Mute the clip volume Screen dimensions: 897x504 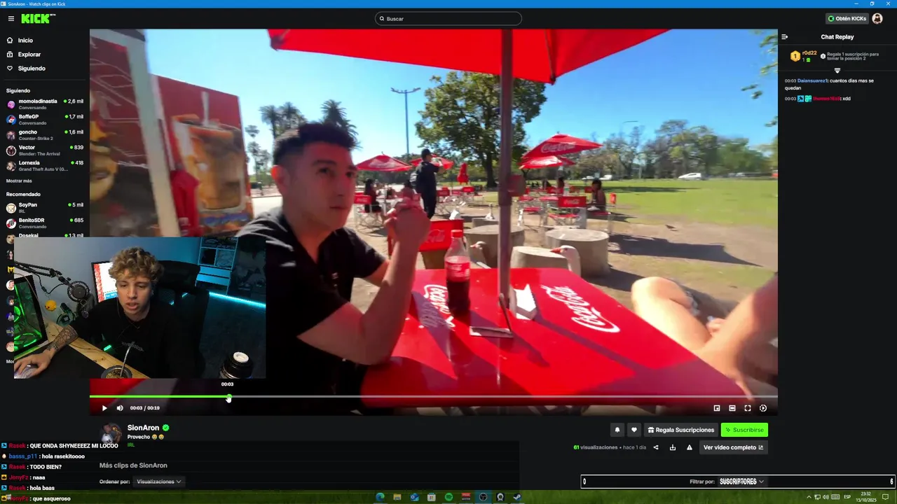pos(120,408)
